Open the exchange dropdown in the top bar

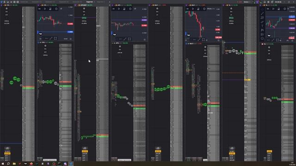(x=247, y=2)
